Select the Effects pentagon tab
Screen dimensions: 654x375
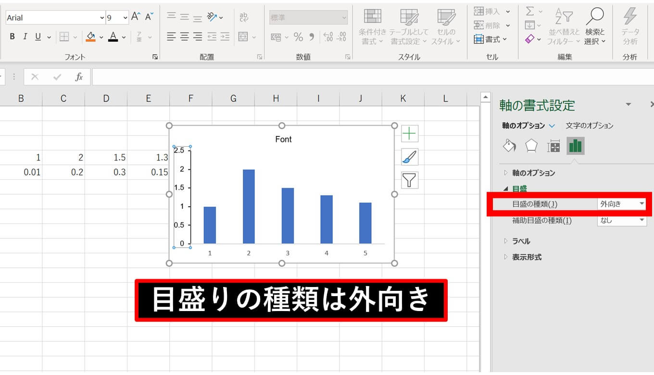coord(531,145)
